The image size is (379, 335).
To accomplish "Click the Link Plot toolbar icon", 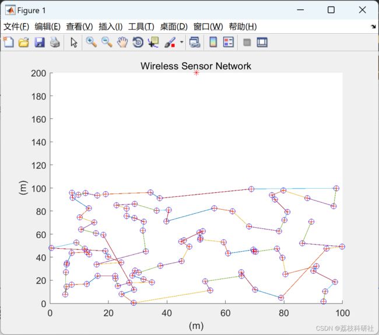I will pyautogui.click(x=195, y=43).
